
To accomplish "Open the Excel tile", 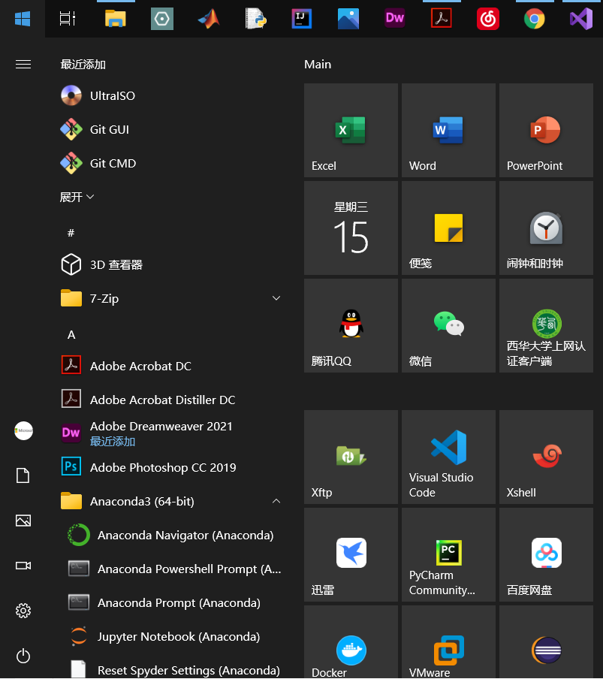I will [351, 131].
